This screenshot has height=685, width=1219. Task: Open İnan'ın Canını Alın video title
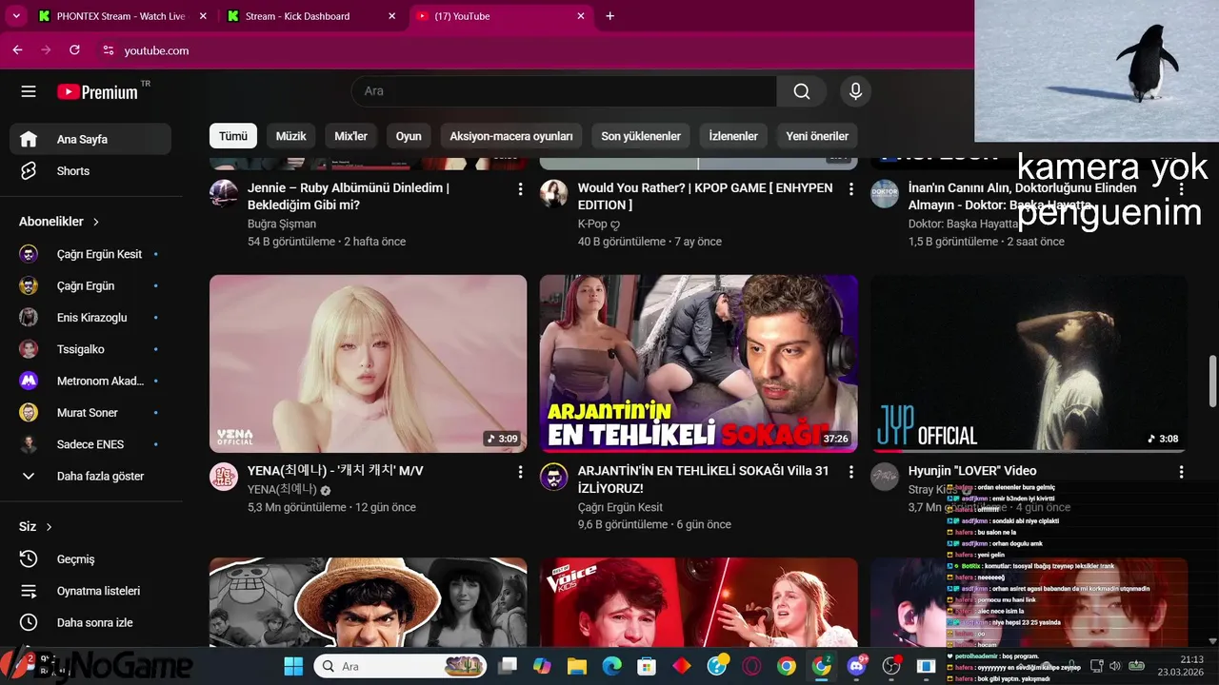click(1023, 197)
